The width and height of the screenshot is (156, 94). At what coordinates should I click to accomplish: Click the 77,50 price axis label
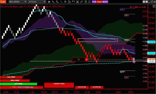(x=152, y=12)
